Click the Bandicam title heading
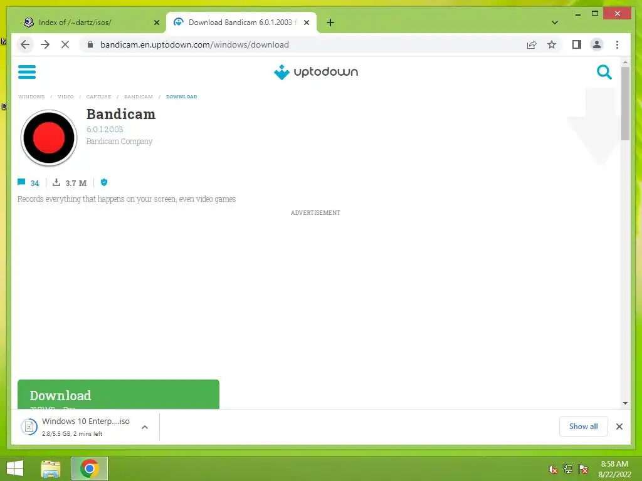The width and height of the screenshot is (642, 481). (121, 114)
